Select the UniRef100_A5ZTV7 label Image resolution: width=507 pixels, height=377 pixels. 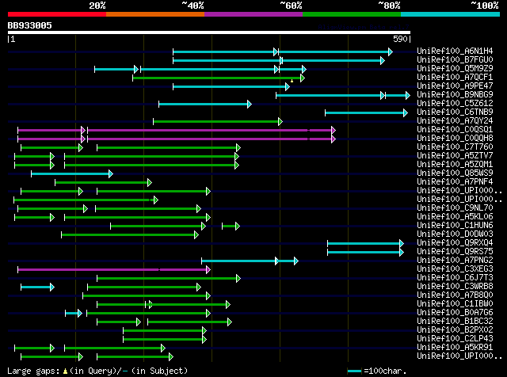455,156
